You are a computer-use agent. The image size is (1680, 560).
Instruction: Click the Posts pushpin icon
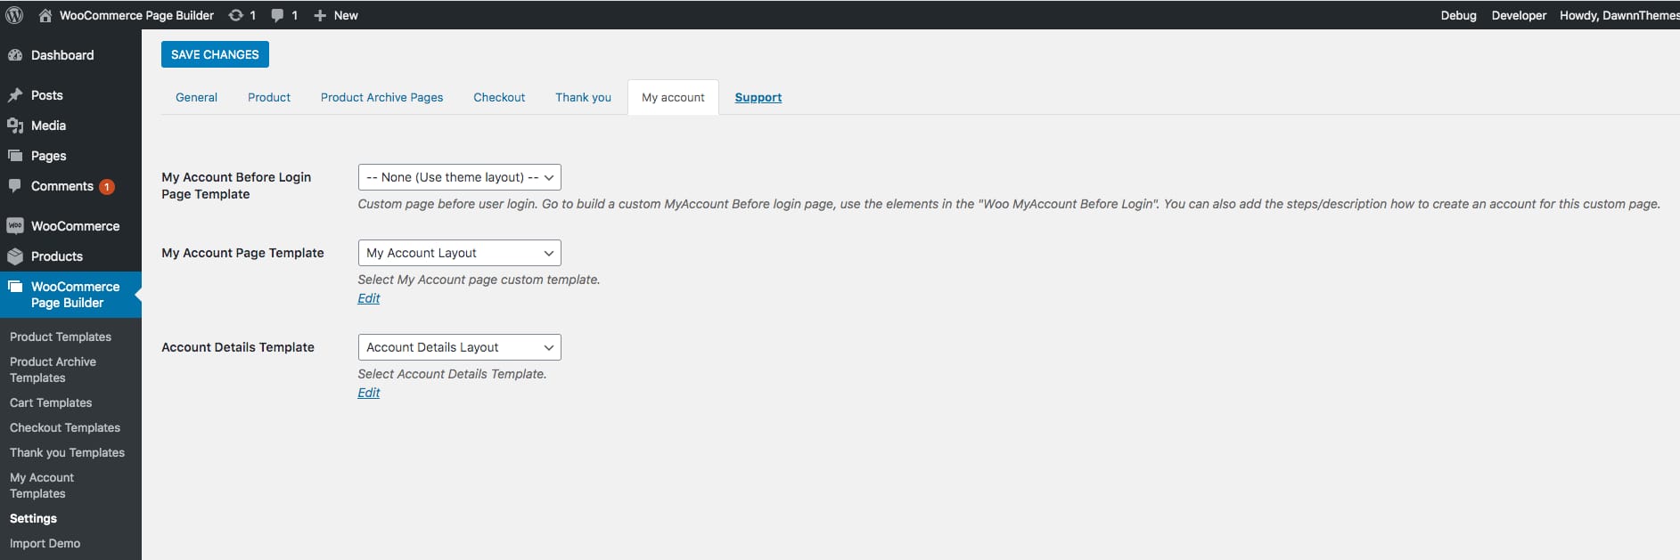pos(15,95)
